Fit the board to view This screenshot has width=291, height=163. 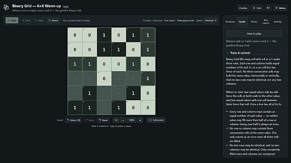click(x=116, y=120)
